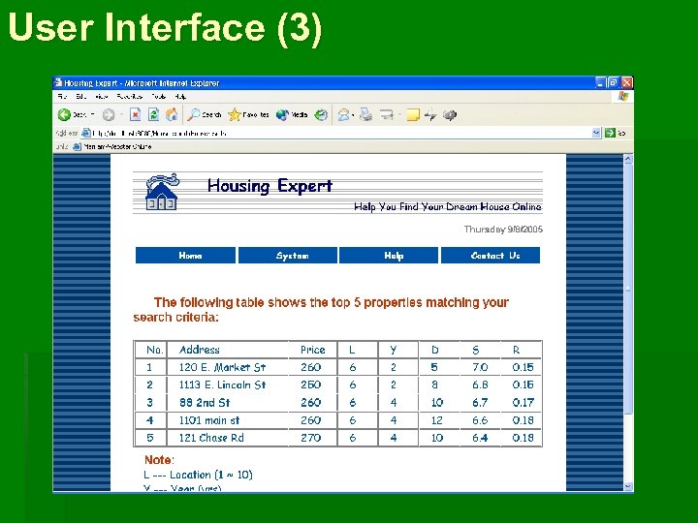The height and width of the screenshot is (523, 698).
Task: Select address 1101 main st
Action: [x=209, y=420]
